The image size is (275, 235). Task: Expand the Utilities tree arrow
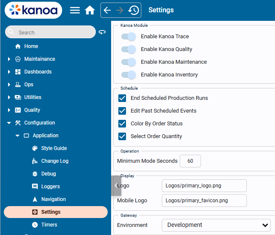[9, 97]
